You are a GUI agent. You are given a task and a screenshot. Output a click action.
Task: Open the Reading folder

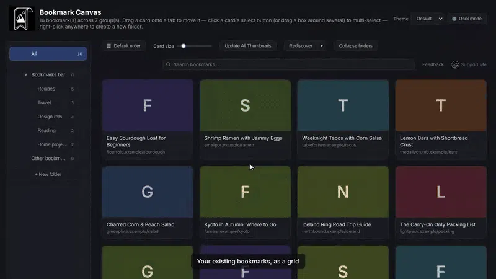tap(46, 131)
